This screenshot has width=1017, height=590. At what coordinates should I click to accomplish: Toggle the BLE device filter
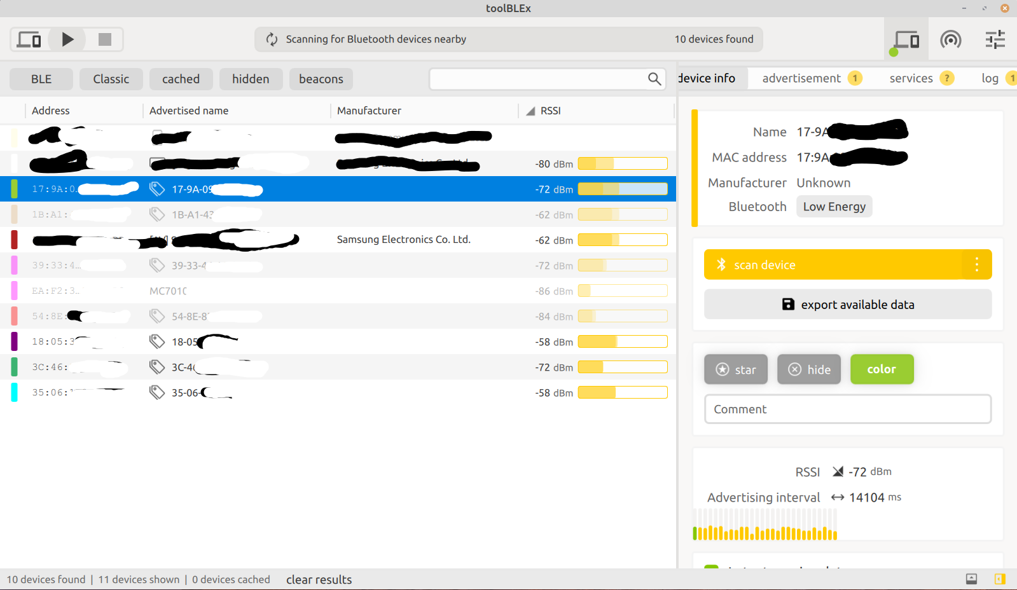(x=41, y=79)
